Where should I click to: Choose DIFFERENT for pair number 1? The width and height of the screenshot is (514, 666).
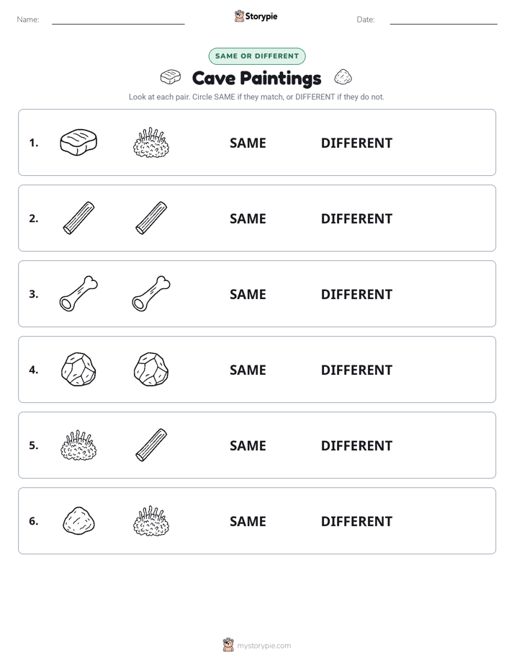(x=356, y=143)
